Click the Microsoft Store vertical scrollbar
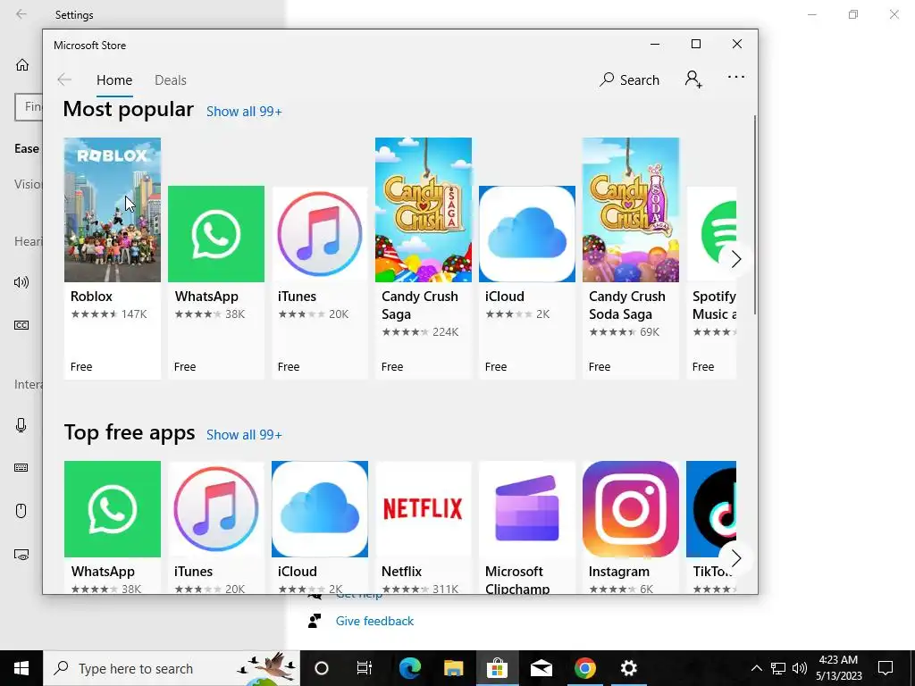Image resolution: width=915 pixels, height=686 pixels. [x=754, y=216]
